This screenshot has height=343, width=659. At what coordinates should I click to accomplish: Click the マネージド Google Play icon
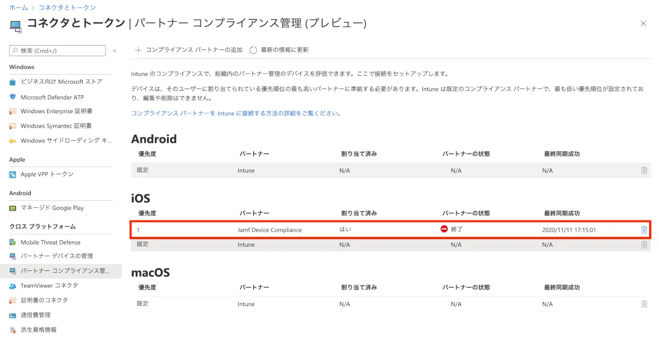point(13,208)
